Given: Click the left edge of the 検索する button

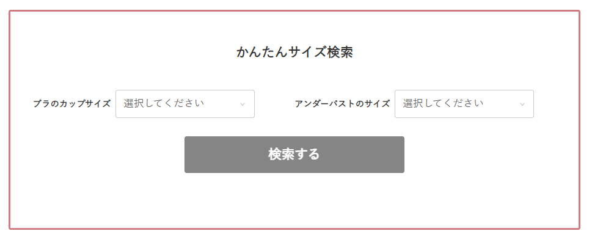Looking at the screenshot, I should (186, 155).
